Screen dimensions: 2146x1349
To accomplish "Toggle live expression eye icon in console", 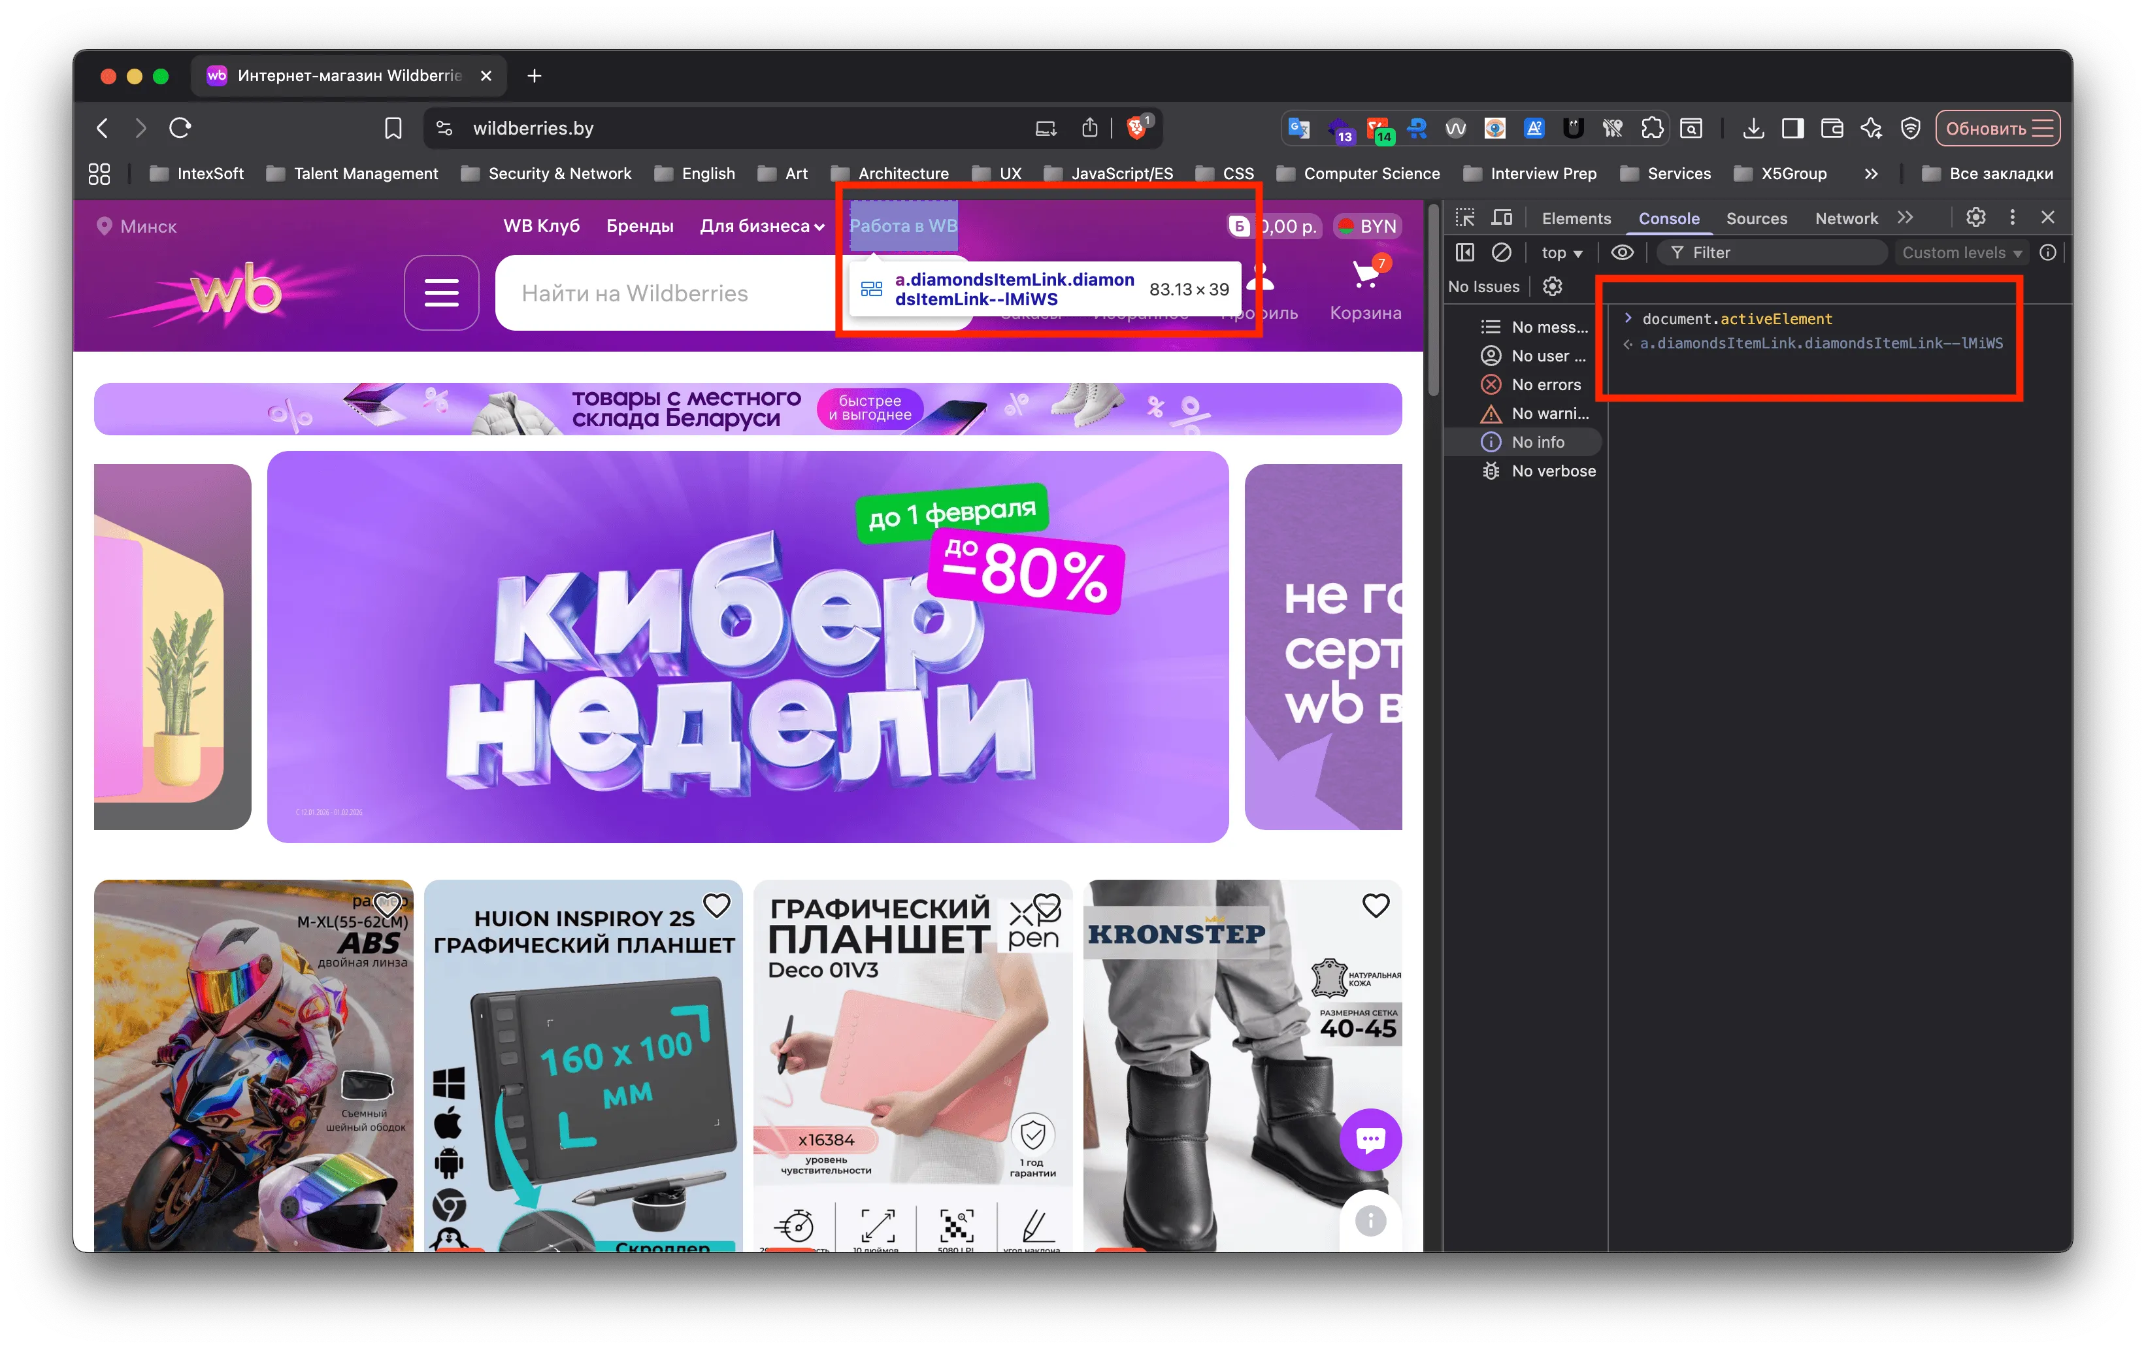I will (x=1621, y=252).
